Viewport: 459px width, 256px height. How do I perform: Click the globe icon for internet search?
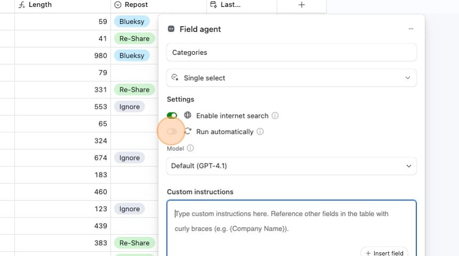[187, 115]
